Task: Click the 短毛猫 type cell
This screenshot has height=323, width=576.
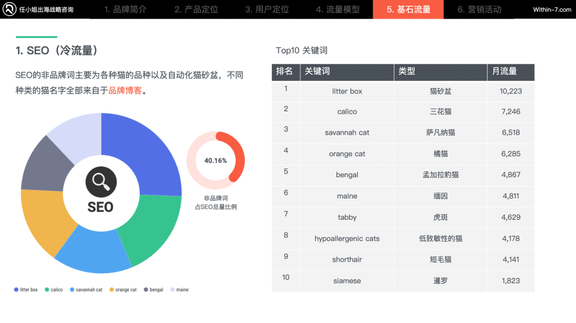Action: (441, 260)
